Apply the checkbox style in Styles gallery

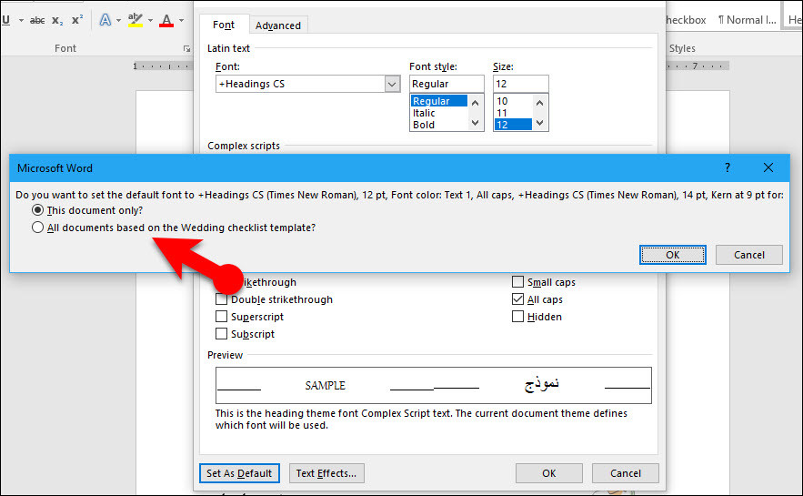pos(686,20)
